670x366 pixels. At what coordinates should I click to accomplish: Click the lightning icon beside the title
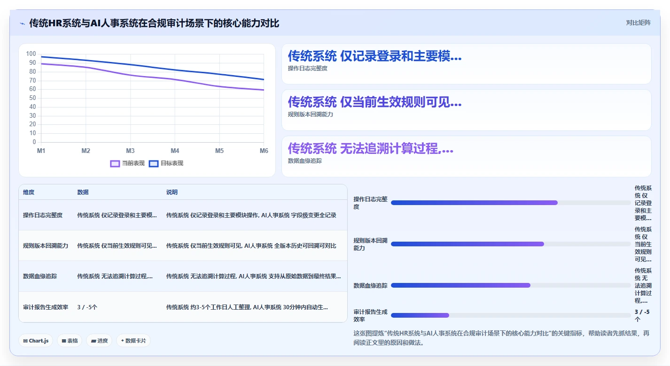(22, 23)
